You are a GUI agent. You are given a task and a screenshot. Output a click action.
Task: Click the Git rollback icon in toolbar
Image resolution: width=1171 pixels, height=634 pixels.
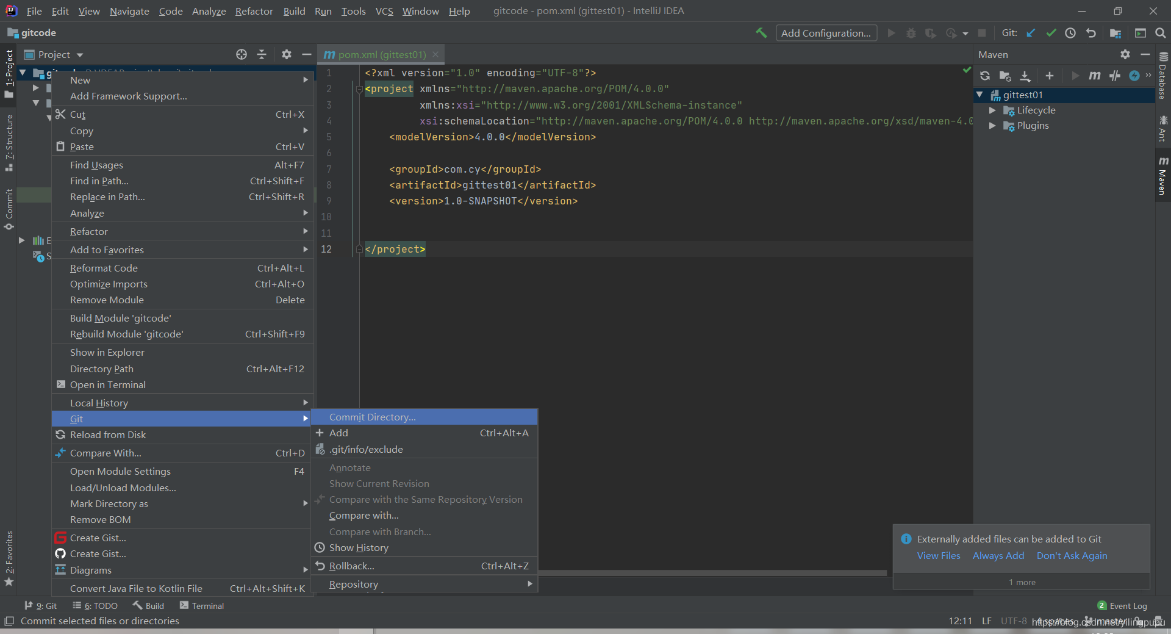click(x=1091, y=33)
